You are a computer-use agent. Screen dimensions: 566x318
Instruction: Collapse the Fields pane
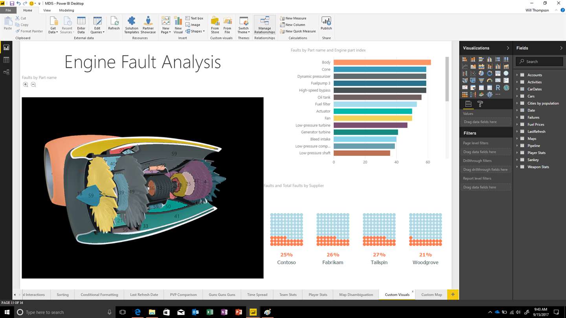pos(561,48)
